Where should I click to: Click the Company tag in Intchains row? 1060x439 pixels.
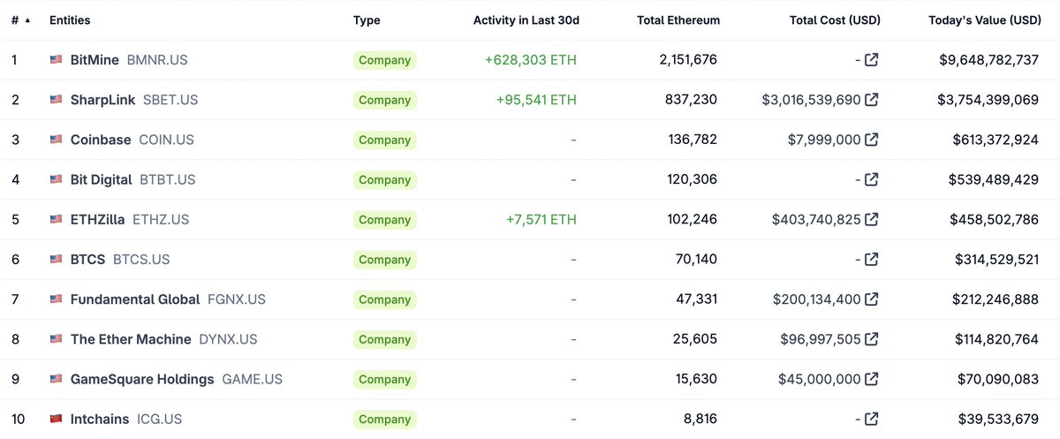click(x=385, y=419)
